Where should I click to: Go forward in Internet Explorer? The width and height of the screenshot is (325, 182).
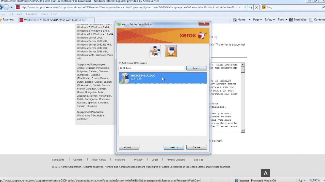pos(6,7)
